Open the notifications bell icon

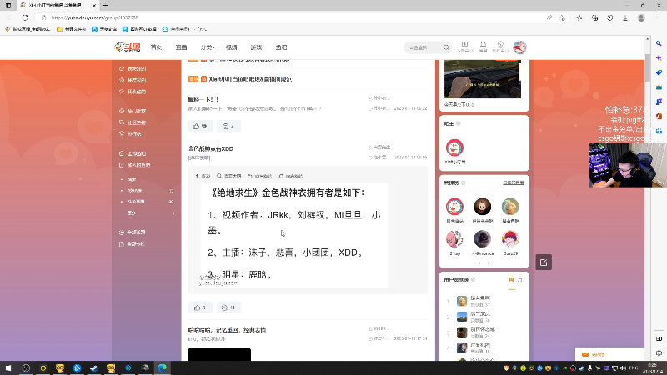tap(484, 47)
